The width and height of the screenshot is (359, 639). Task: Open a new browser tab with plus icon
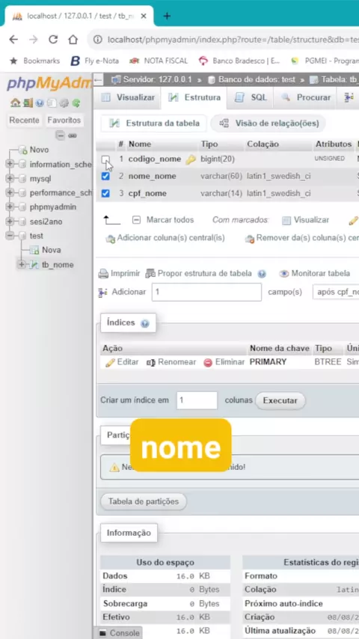pos(167,16)
